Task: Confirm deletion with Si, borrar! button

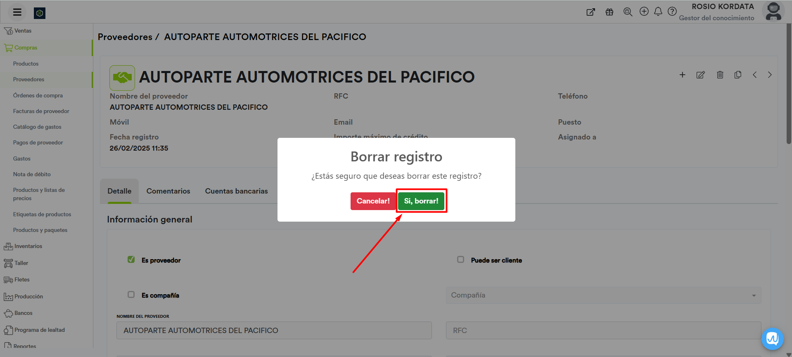Action: (421, 201)
